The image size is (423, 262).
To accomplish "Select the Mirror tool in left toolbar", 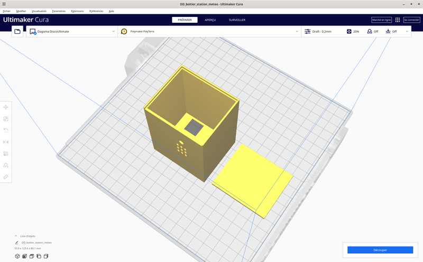I will tap(6, 142).
